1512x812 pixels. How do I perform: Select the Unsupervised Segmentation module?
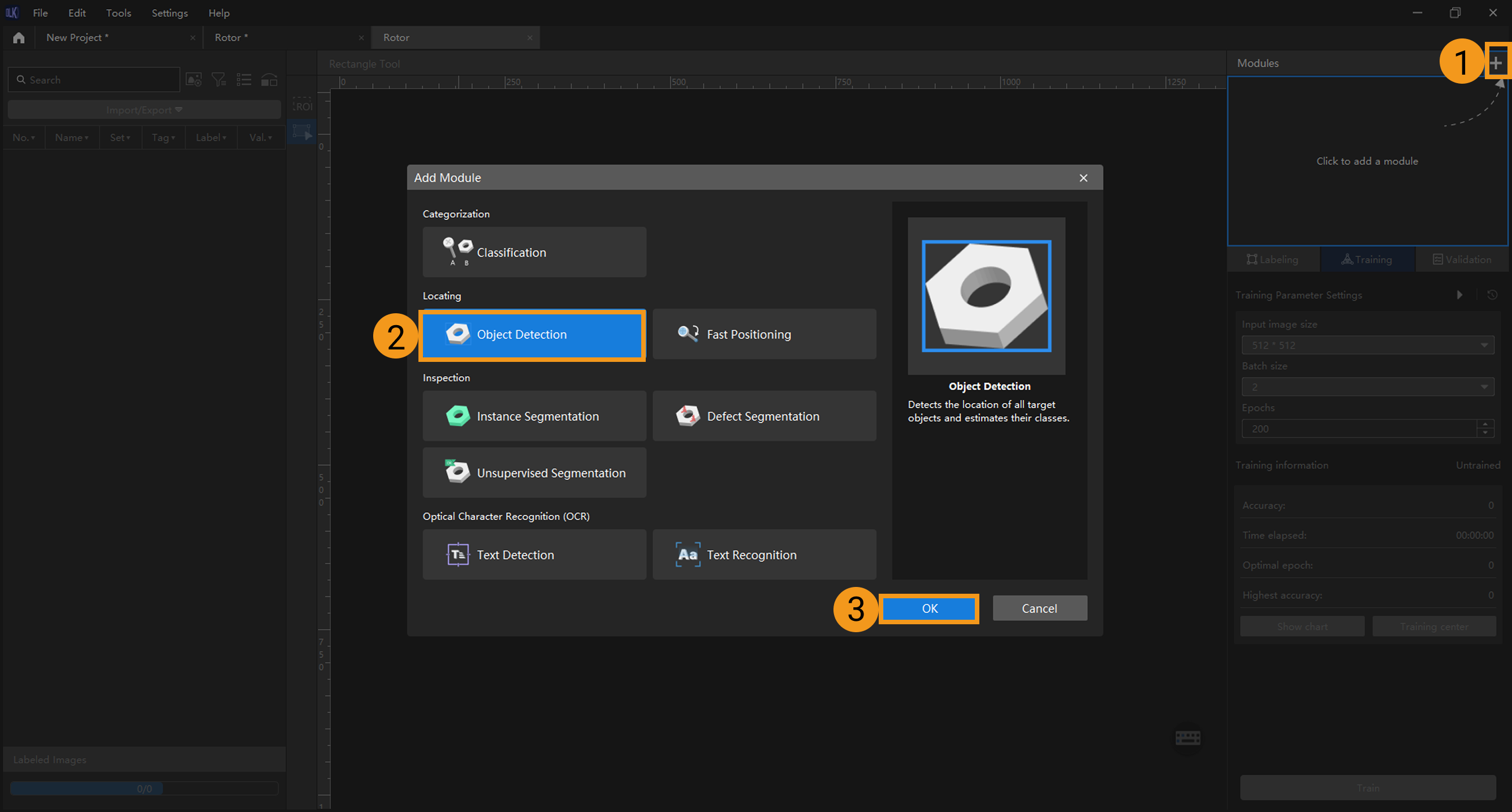pyautogui.click(x=534, y=473)
